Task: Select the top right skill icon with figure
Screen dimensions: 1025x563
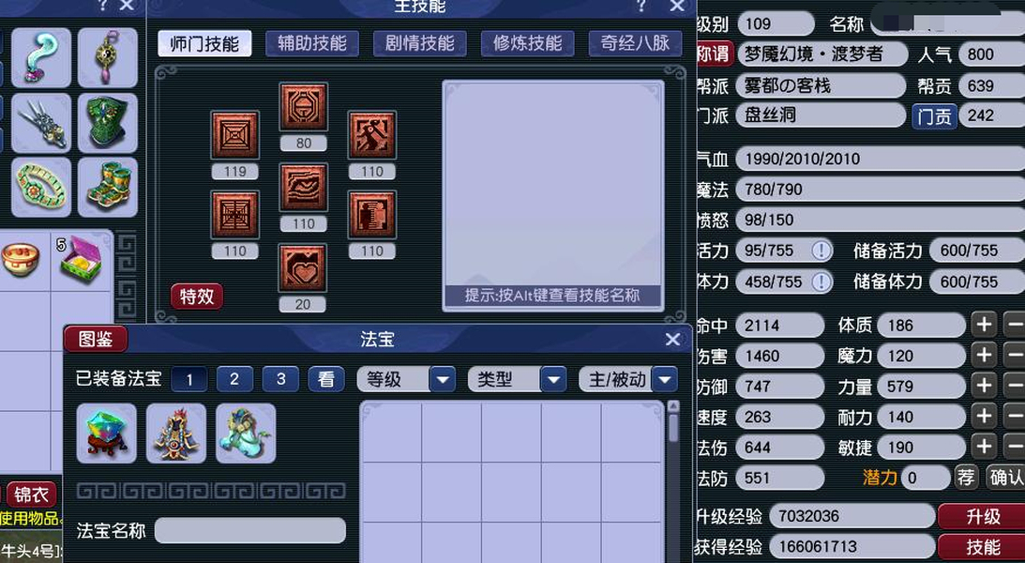Action: (372, 135)
